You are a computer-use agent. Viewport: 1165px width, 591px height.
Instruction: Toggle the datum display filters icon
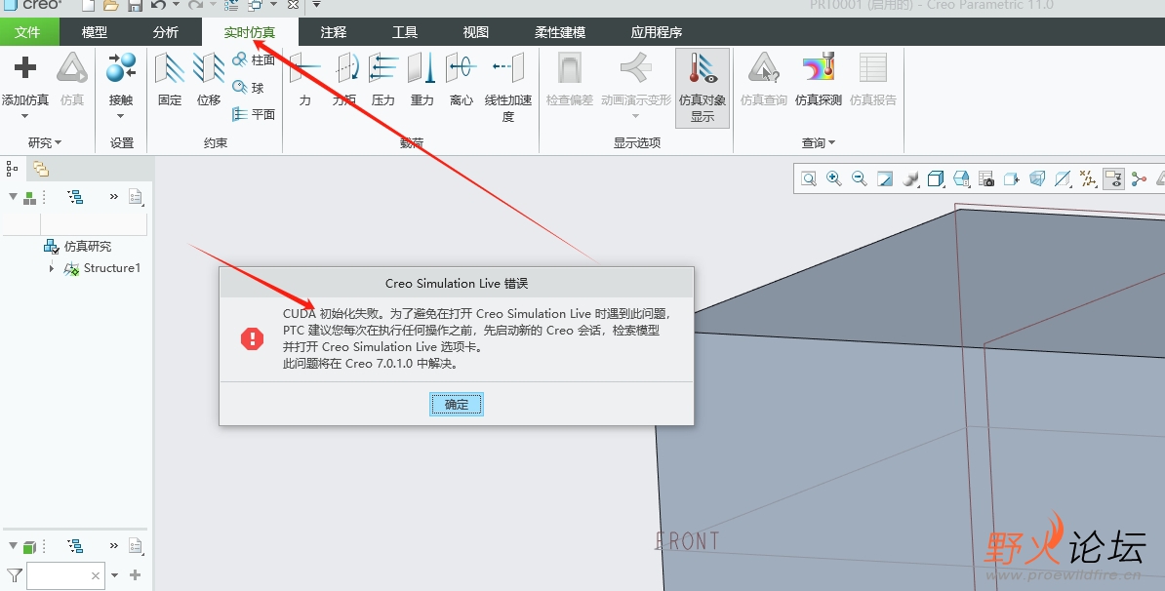click(1088, 178)
